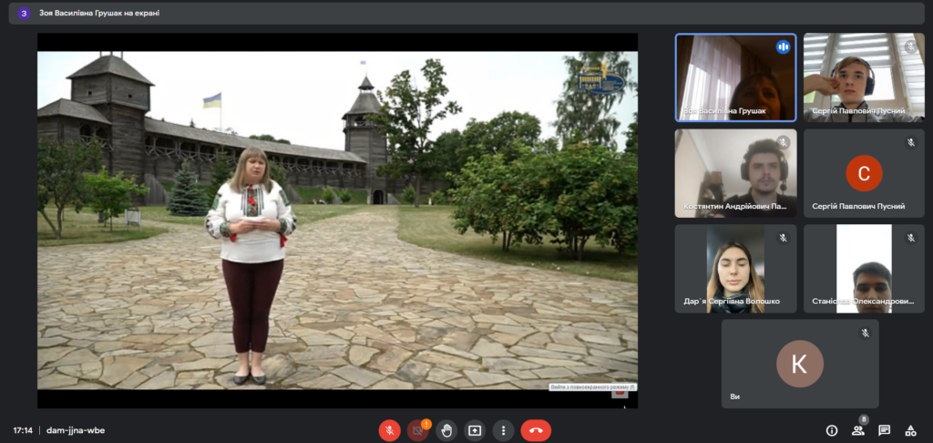
Task: Click Станіслав Олександрович's video tile
Action: pyautogui.click(x=864, y=268)
